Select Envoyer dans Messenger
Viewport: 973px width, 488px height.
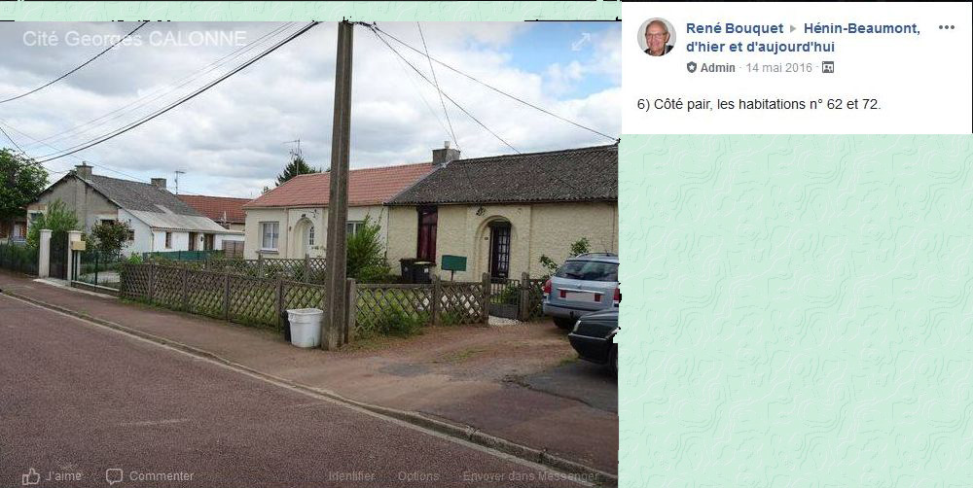[530, 476]
